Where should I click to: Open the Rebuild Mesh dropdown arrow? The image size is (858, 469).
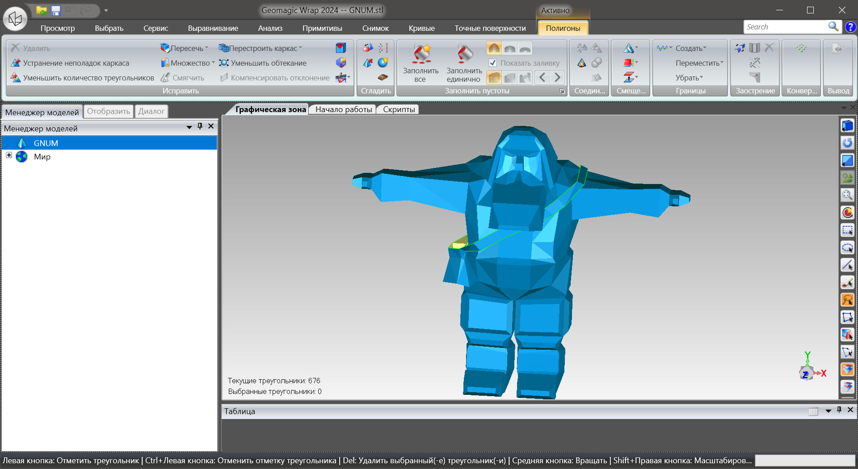301,48
